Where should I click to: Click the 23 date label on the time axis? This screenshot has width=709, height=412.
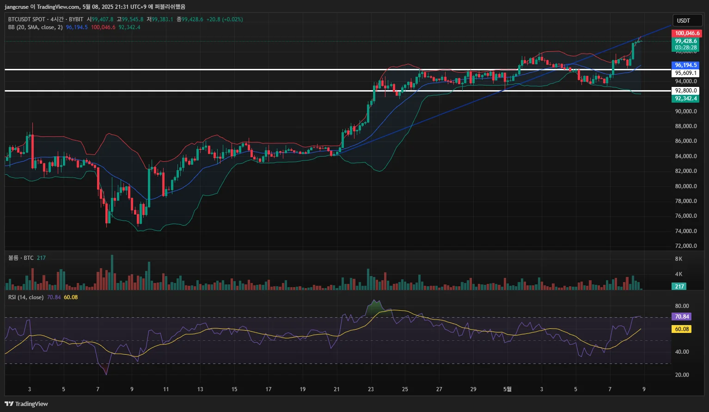pos(371,389)
